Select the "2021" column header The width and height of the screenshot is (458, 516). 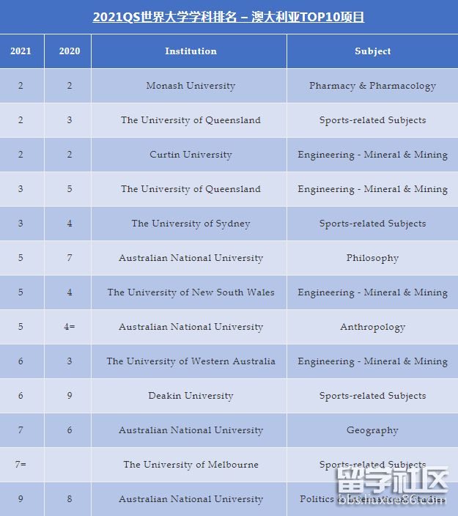pos(21,51)
